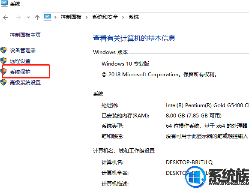249x189 pixels.
Task: Open 控制面板主页 link
Action: point(25,35)
